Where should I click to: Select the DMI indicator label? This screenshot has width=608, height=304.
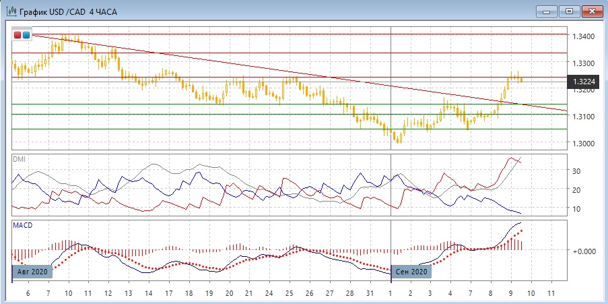(x=19, y=158)
